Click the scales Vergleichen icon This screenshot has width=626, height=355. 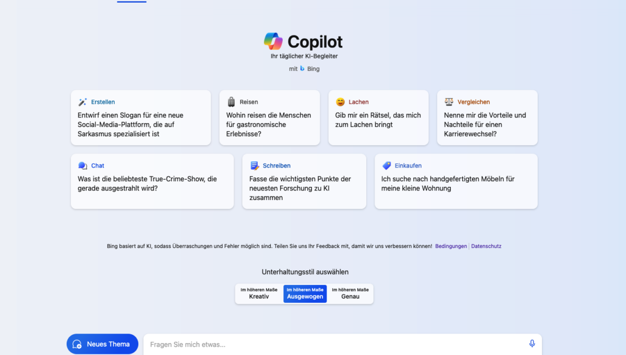coord(449,102)
